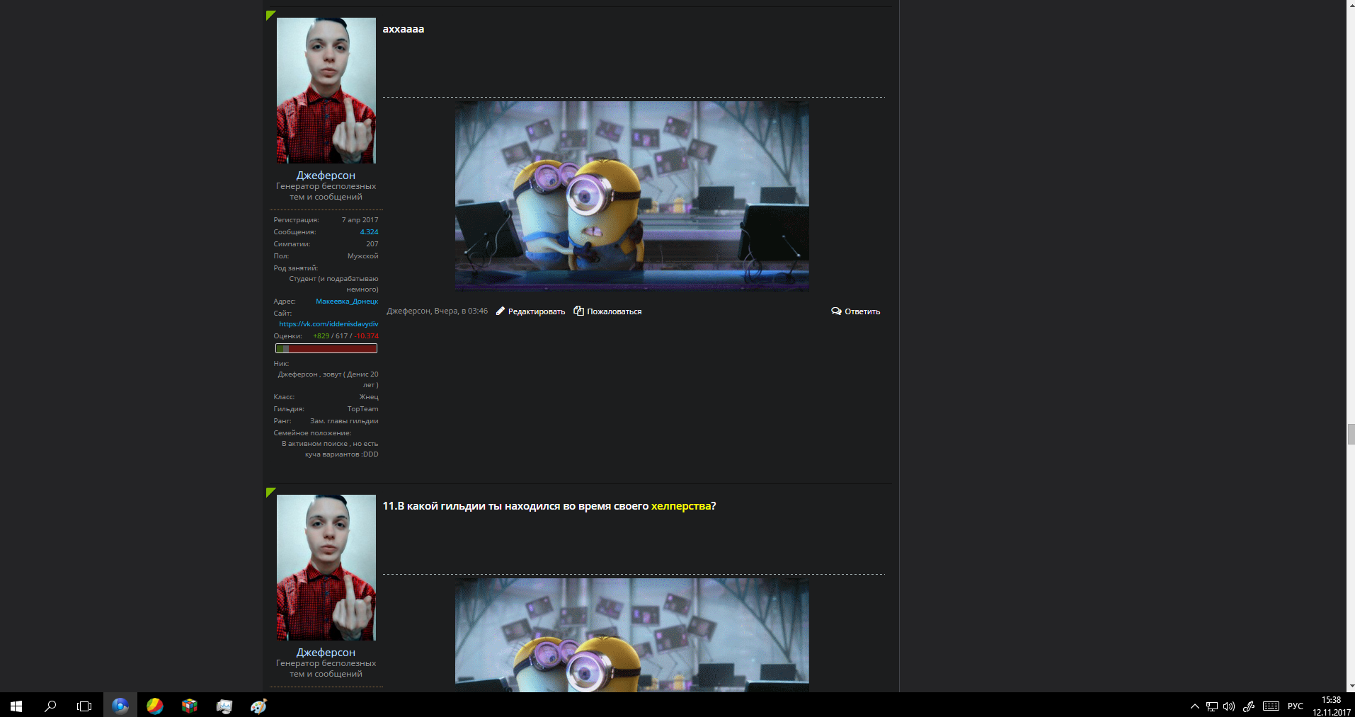Click highlighted word хелперства in post
This screenshot has width=1355, height=717.
point(681,506)
